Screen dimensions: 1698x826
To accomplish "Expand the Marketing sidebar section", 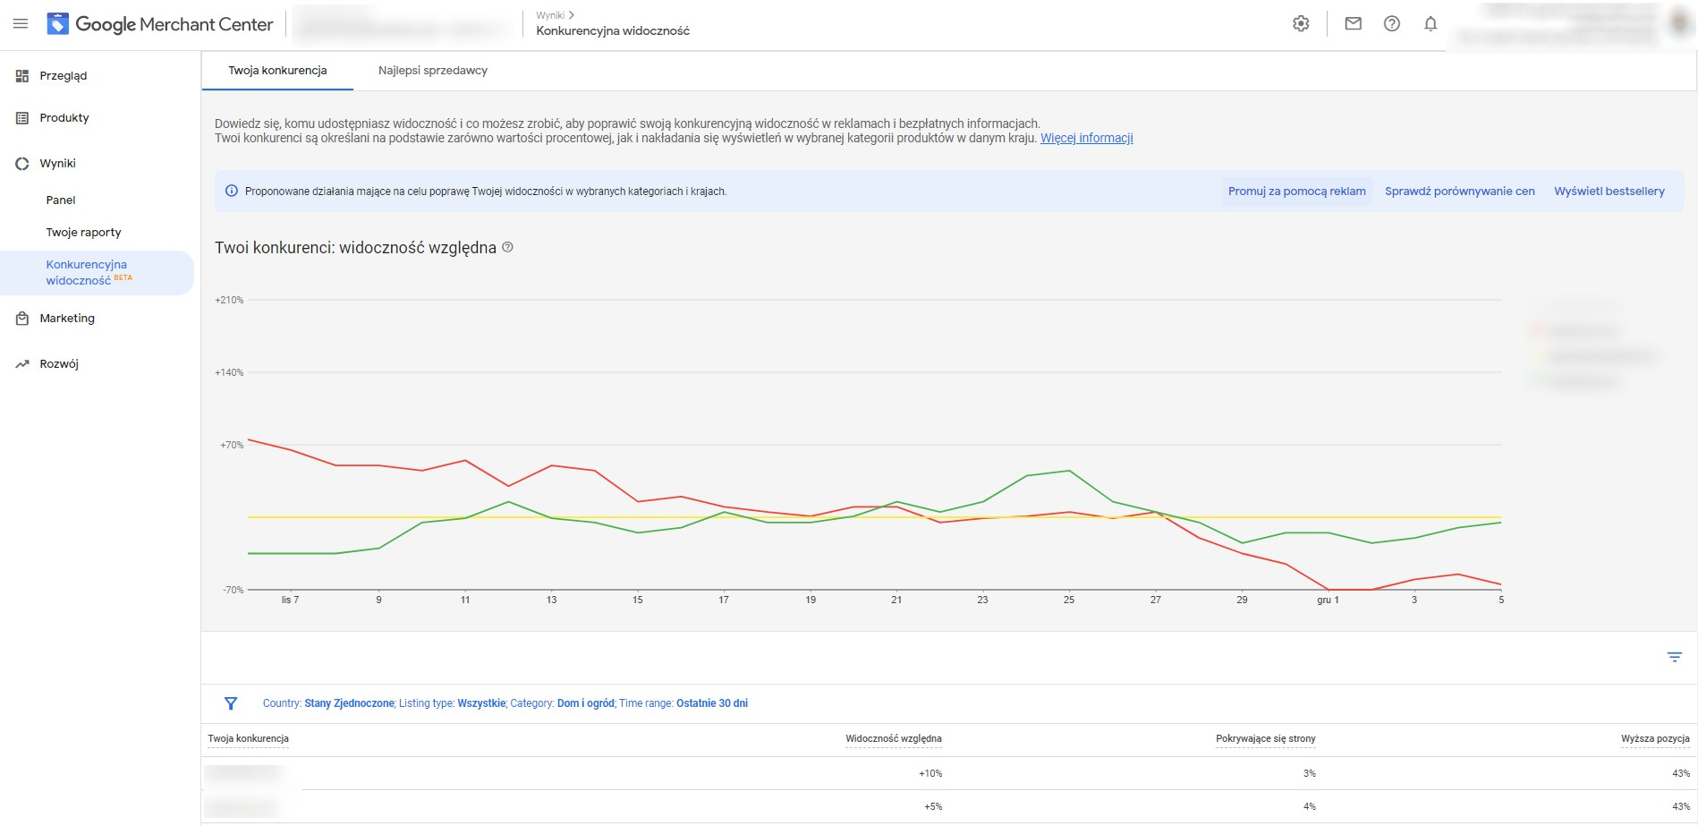I will [x=97, y=319].
